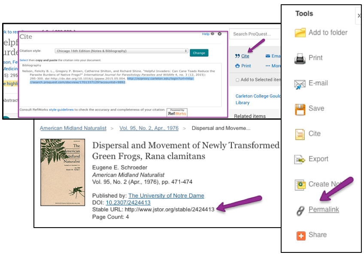Click the E-mail envelope icon in Tools
The height and width of the screenshot is (255, 364).
[300, 84]
